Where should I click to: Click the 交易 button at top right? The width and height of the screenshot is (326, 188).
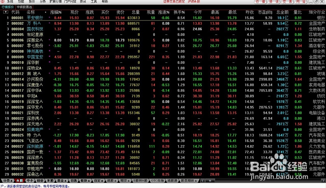(287, 2)
